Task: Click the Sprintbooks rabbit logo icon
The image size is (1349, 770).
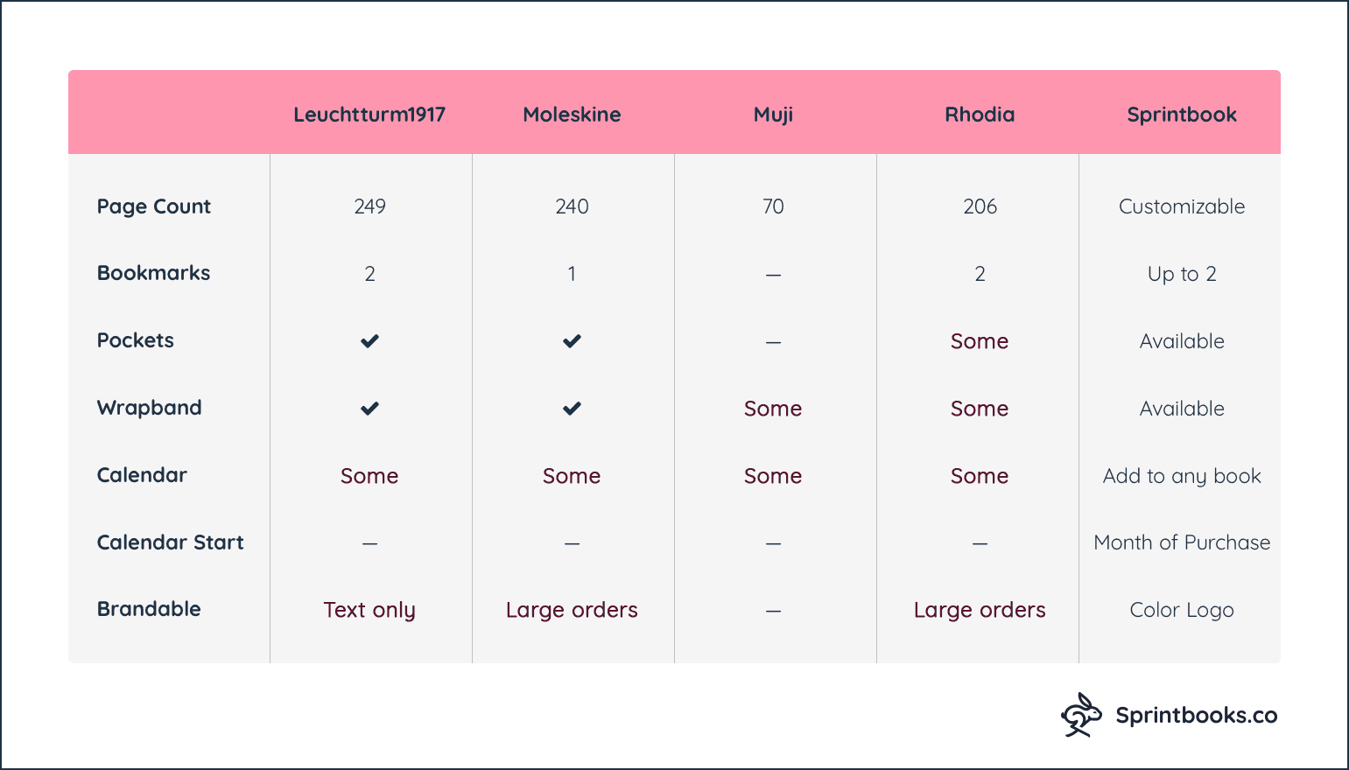Action: [1081, 715]
